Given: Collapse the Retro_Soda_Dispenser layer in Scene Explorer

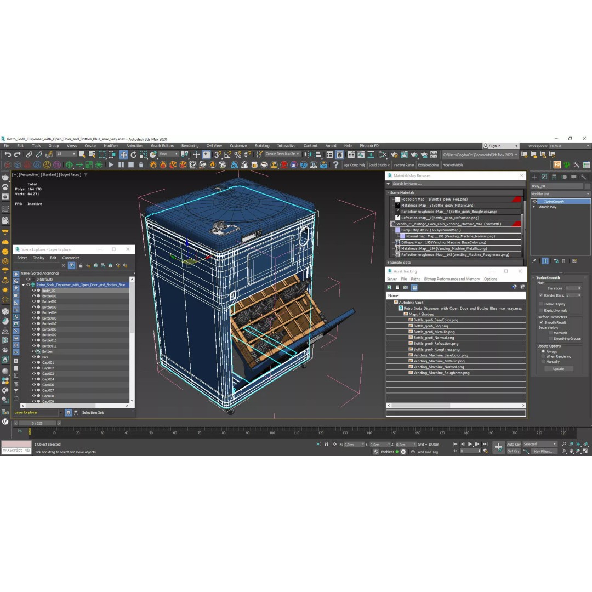Looking at the screenshot, I should click(x=24, y=285).
